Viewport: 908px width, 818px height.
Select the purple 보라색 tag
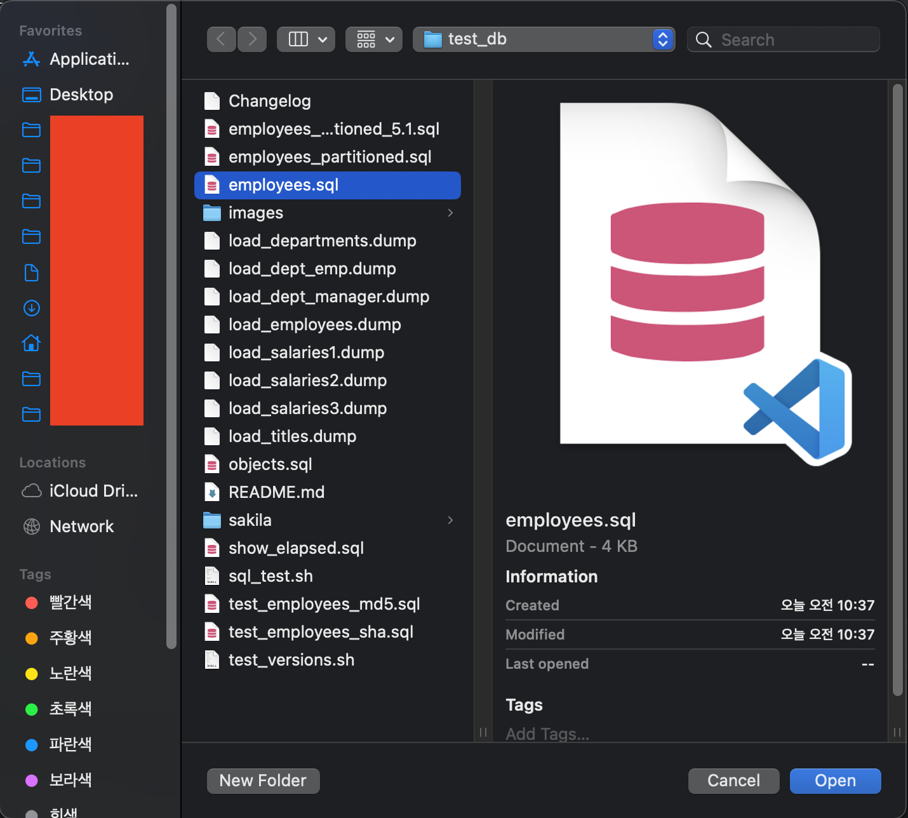point(58,781)
